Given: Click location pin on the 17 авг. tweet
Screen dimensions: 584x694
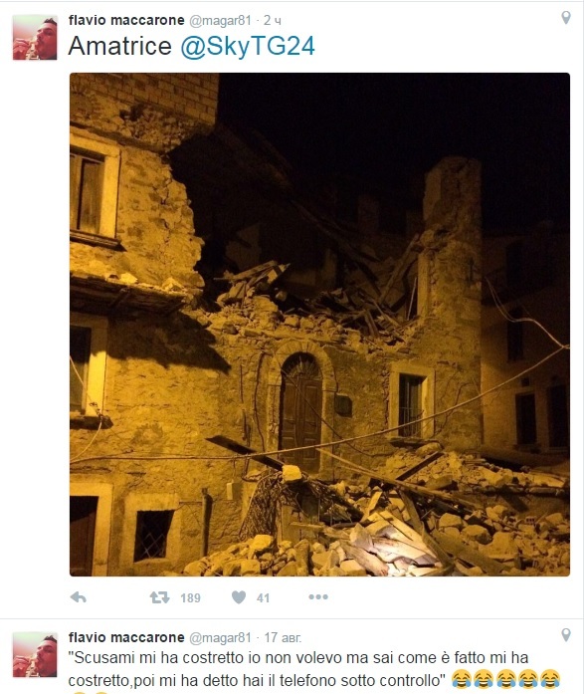Looking at the screenshot, I should point(566,634).
